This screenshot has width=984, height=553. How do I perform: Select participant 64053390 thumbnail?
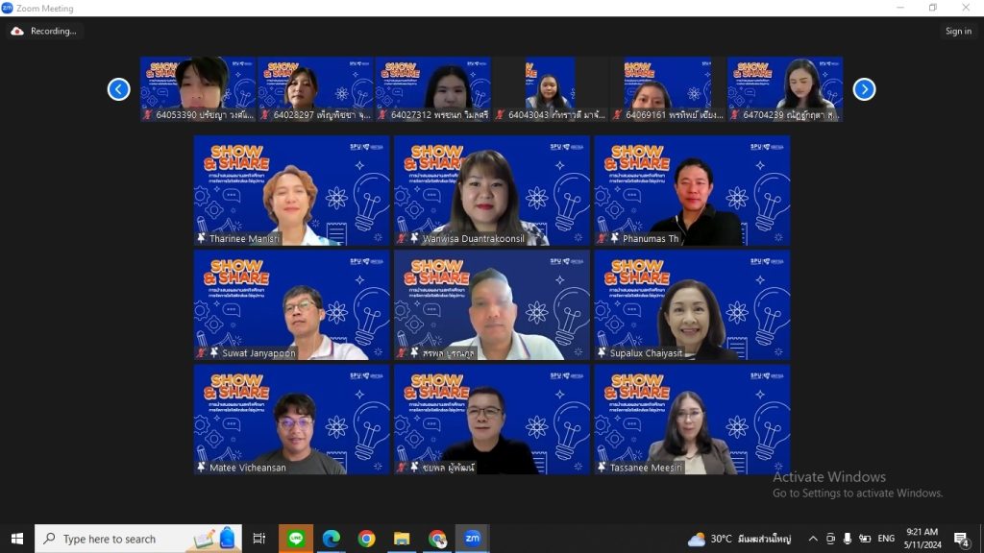click(198, 89)
